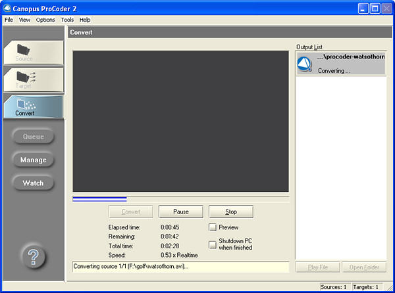
Task: Click Targets: 1 in status bar
Action: 366,287
